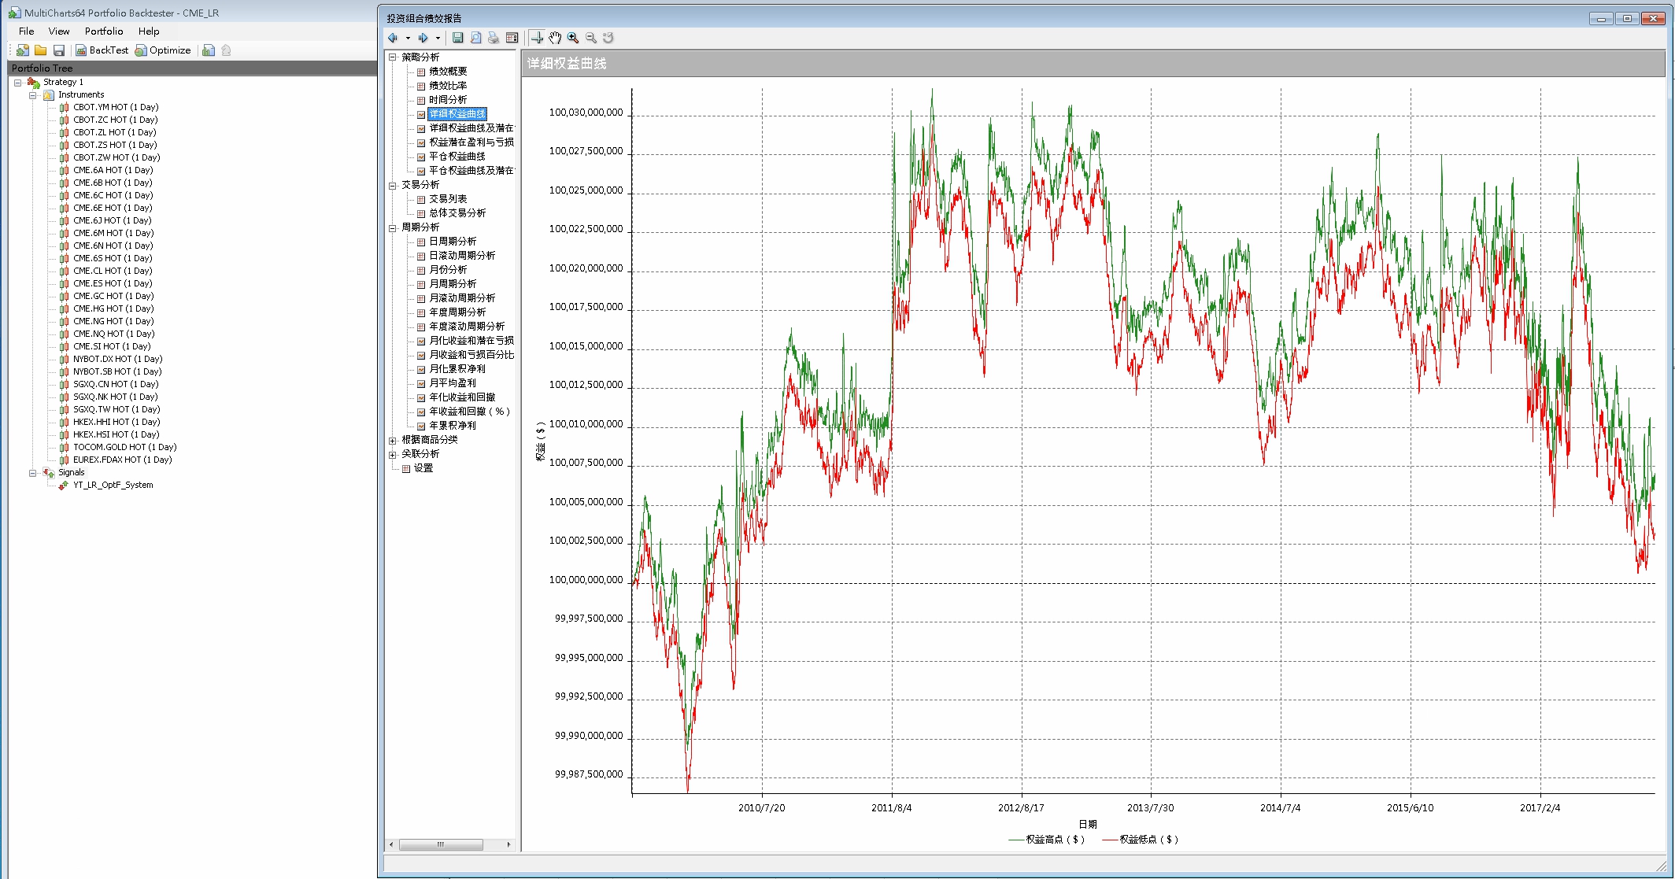Save the report using the report toolbar floppy icon
The width and height of the screenshot is (1675, 879).
(458, 38)
